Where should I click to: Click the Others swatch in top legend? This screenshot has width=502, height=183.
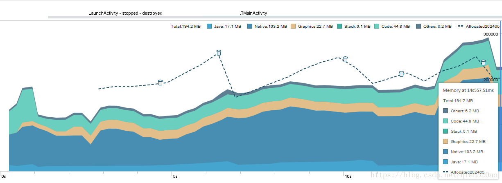[418, 26]
